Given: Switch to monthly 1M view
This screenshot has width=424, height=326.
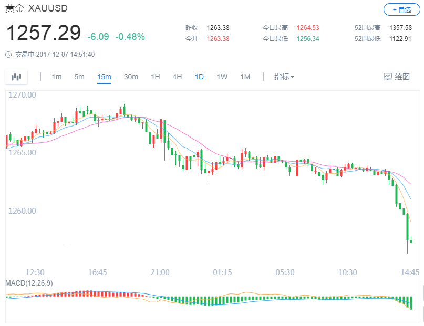Looking at the screenshot, I should pos(245,77).
